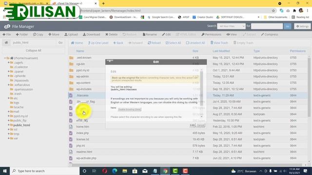312x175 pixels.
Task: Expand the .softaculous tree folder
Action: [x=9, y=85]
